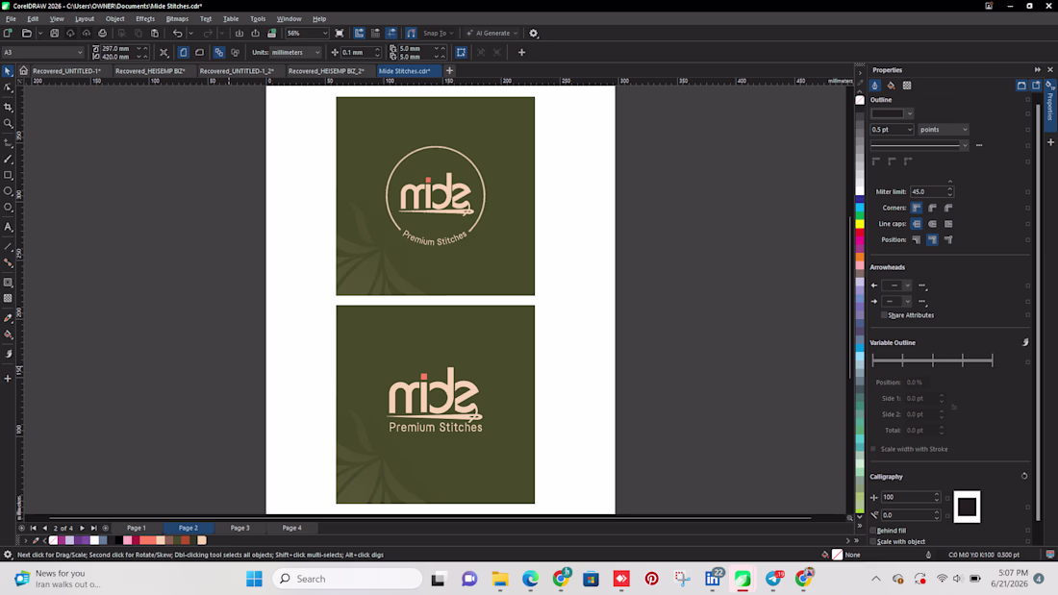The image size is (1058, 595).
Task: Start a new document with plus tab
Action: (x=449, y=71)
